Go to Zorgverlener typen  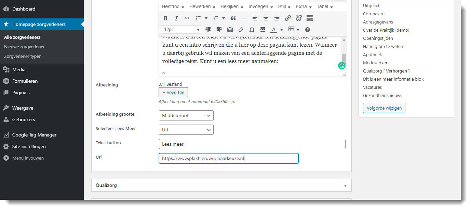tap(23, 56)
